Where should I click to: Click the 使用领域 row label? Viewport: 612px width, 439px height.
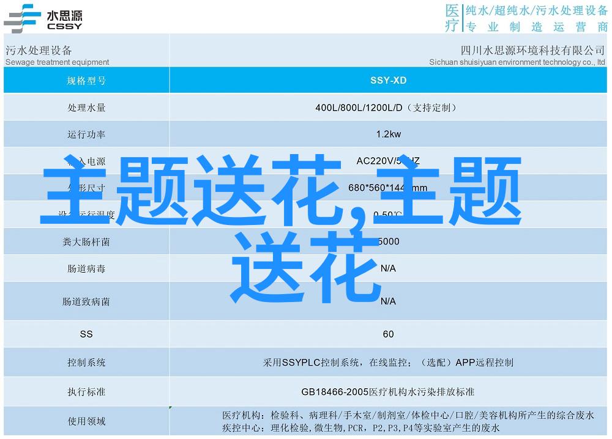(86, 421)
